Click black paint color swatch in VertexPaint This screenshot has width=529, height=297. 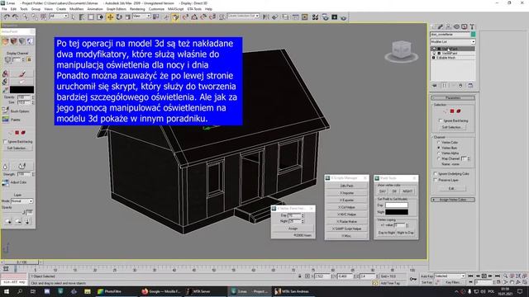pos(21,90)
